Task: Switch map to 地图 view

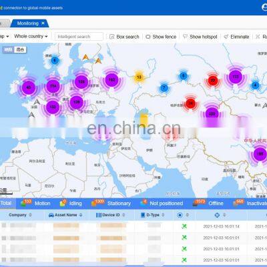Action: point(8,49)
